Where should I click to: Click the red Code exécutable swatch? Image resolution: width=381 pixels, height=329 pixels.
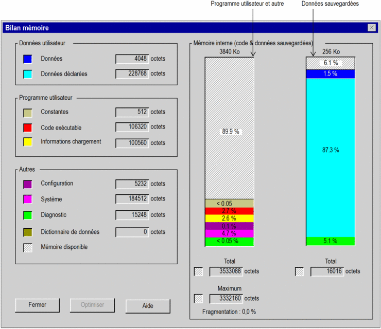(28, 127)
